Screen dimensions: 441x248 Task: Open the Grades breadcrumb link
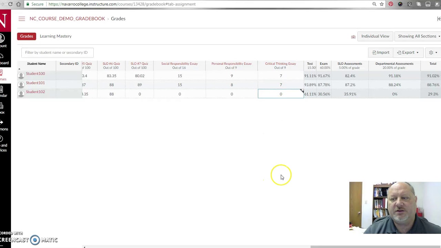(118, 19)
